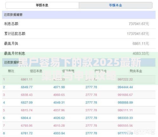The image size is (158, 137).
Task: Select the 2777.78 principal cell in row 2
Action: [91, 87]
